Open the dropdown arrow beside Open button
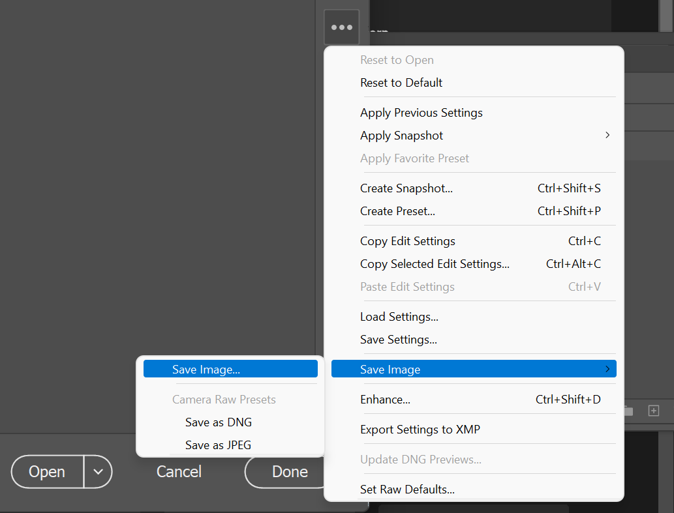This screenshot has height=513, width=674. 96,471
